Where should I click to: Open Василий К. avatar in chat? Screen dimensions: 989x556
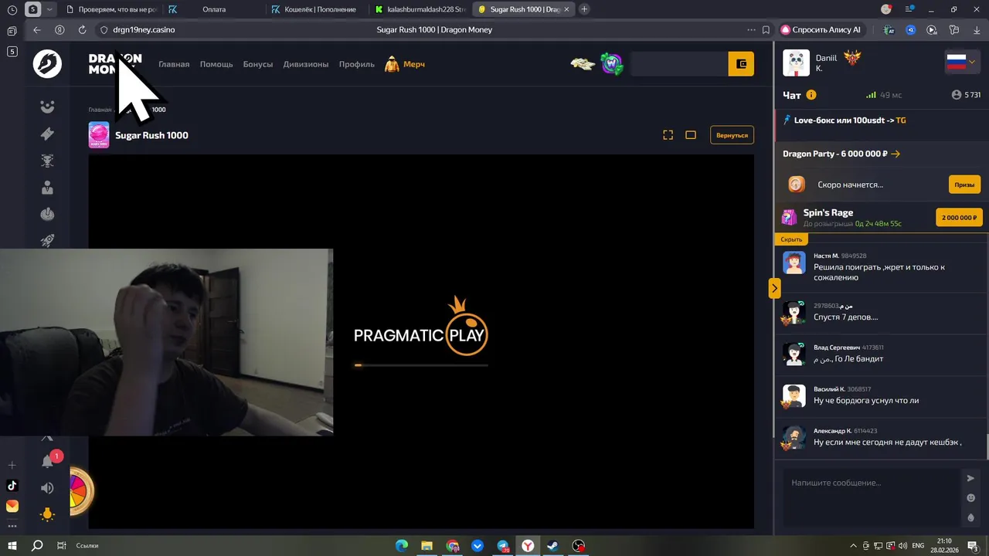pyautogui.click(x=794, y=396)
